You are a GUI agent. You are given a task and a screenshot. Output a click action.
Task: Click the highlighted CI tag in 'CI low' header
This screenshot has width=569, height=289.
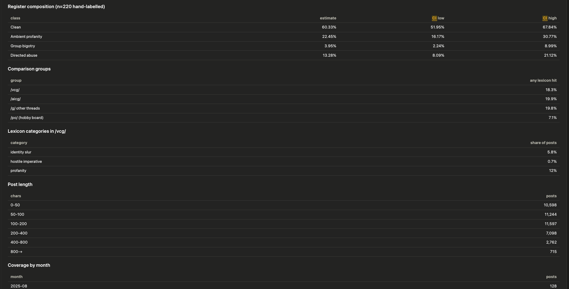pyautogui.click(x=434, y=18)
